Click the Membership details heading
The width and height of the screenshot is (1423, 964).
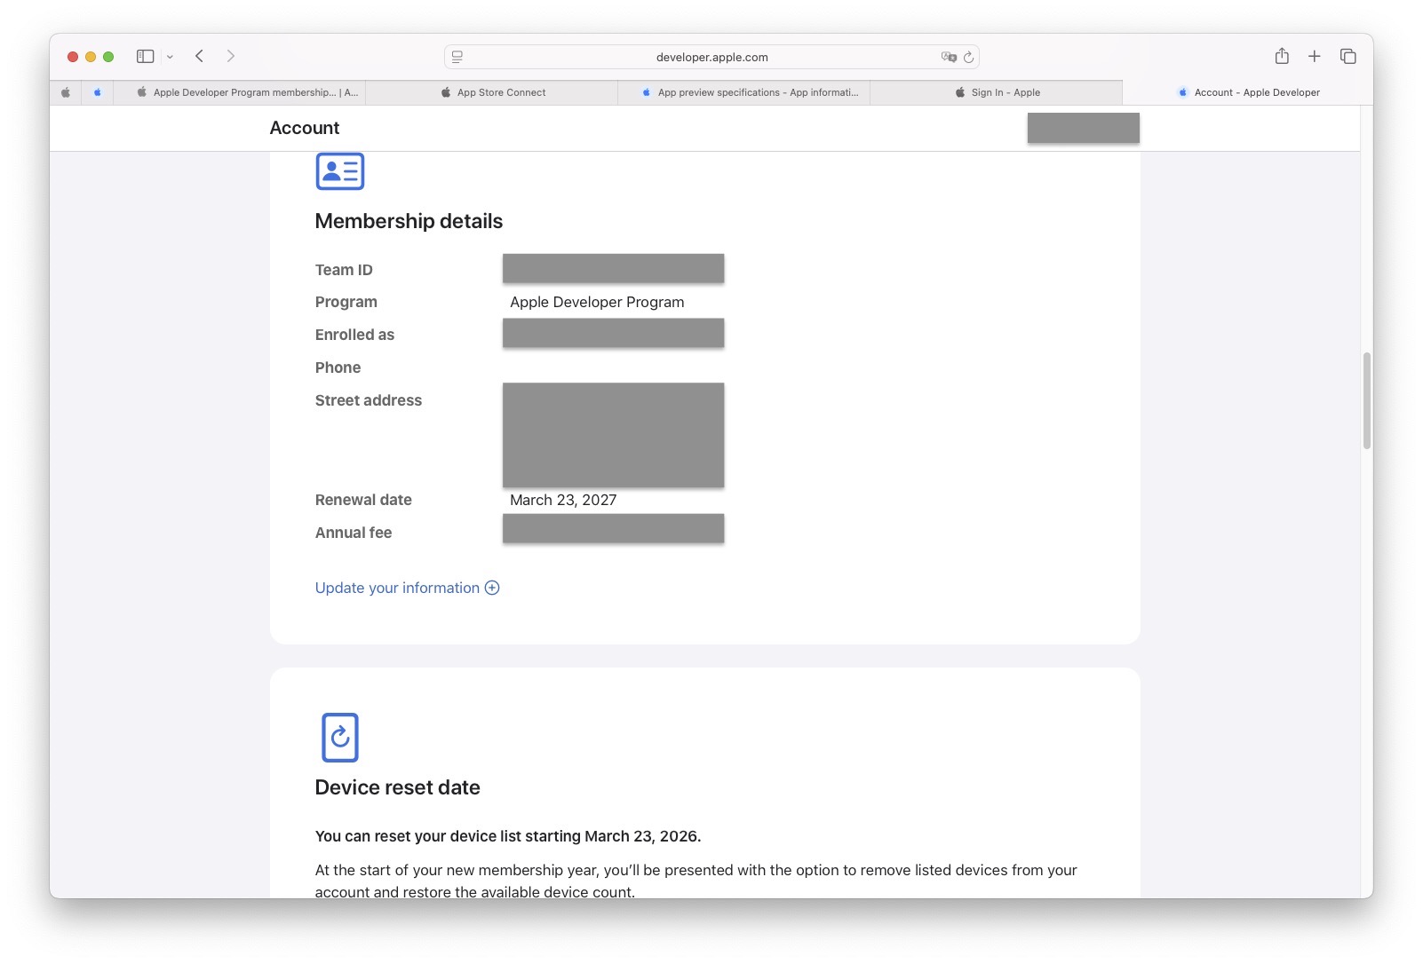(409, 221)
